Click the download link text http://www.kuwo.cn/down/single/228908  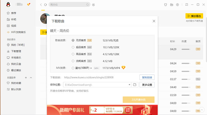[x=89, y=77]
